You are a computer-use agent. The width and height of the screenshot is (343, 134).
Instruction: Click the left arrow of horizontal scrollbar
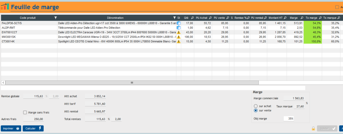pos(3,83)
